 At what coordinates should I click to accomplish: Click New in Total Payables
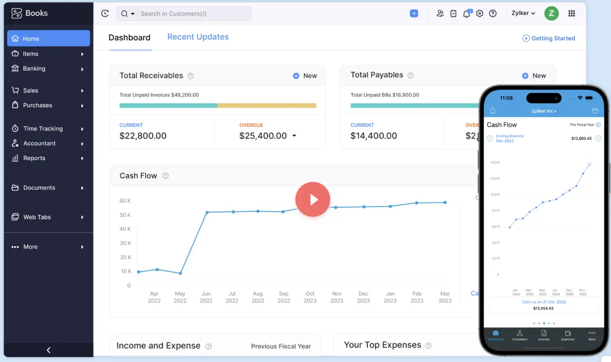(534, 76)
